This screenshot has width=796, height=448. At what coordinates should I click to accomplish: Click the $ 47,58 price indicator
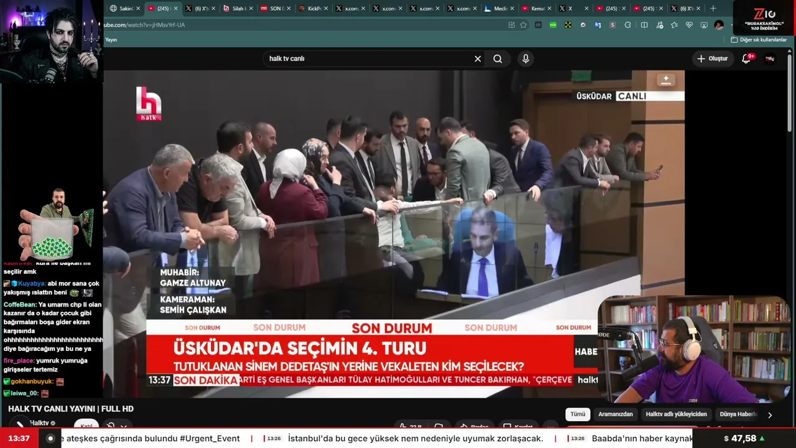pos(744,439)
